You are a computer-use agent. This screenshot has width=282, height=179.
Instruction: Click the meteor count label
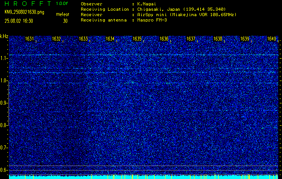63,14
